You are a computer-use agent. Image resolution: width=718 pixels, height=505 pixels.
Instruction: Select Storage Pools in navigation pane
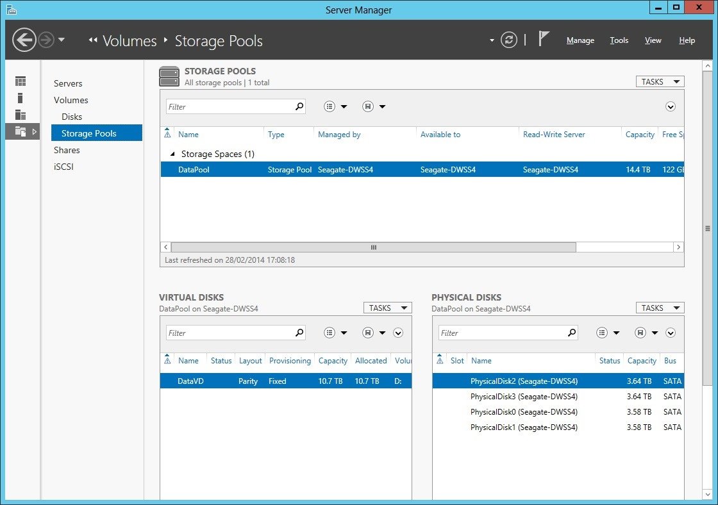click(97, 133)
